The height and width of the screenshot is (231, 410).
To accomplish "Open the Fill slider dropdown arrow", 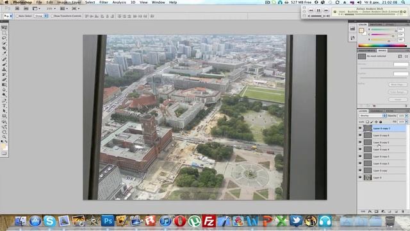I will [x=406, y=122].
